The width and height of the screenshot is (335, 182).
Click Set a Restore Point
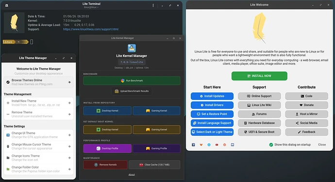tap(212, 114)
